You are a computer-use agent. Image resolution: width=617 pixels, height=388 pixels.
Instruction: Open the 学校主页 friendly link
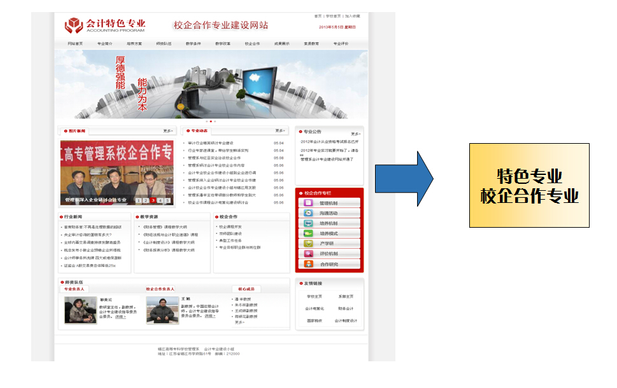tap(315, 296)
